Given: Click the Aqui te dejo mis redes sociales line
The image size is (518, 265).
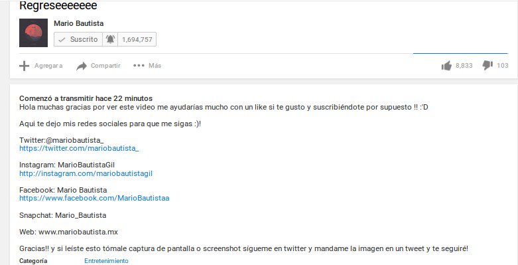Looking at the screenshot, I should click(x=110, y=124).
